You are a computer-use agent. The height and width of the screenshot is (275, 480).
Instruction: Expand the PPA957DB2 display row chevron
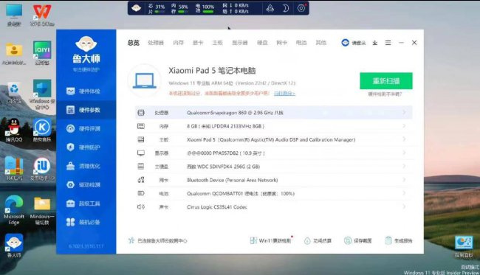point(404,153)
